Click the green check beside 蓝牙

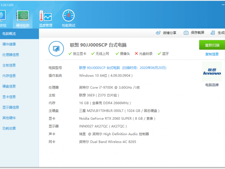point(159,54)
